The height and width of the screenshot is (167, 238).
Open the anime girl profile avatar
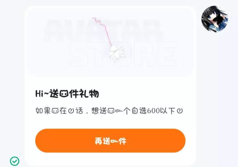(x=215, y=19)
